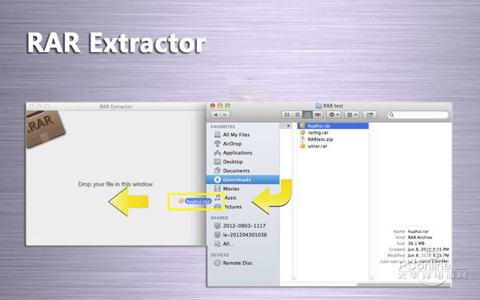The image size is (480, 300).
Task: Select shared computer 2012-0903-1117
Action: (x=244, y=226)
